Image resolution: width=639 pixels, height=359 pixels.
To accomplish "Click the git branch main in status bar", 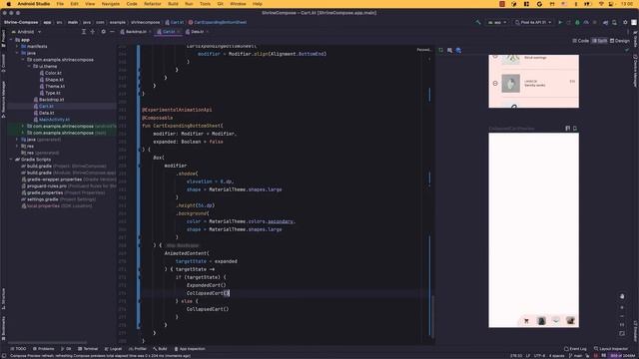I will pos(576,356).
